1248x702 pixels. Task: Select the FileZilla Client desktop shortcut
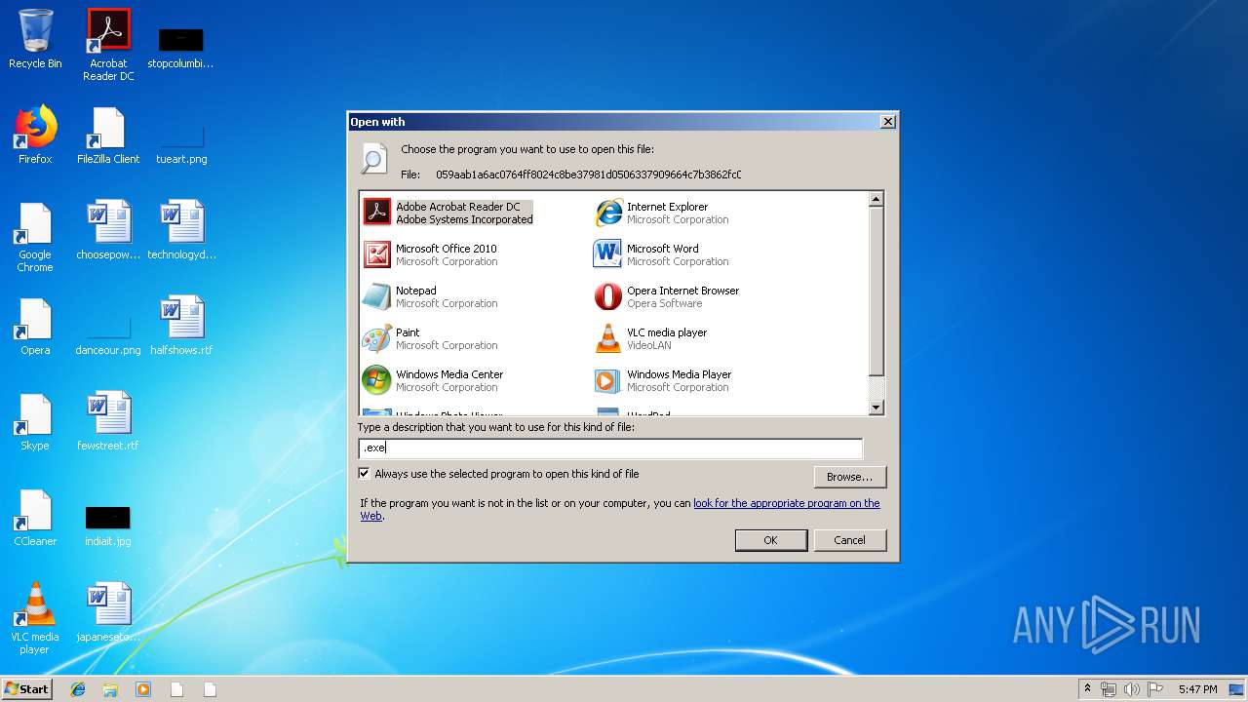(x=108, y=136)
